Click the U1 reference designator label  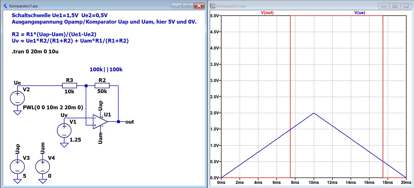108,115
